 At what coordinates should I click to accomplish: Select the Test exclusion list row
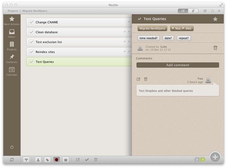tap(79, 42)
